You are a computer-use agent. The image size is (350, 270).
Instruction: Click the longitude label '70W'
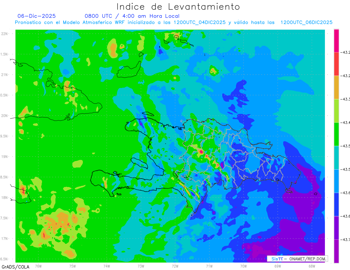(x=243, y=266)
